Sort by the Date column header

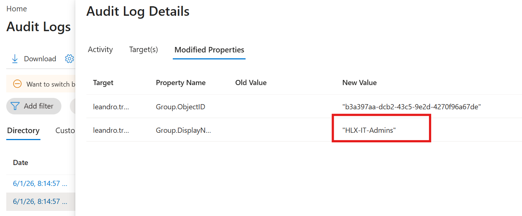(x=21, y=162)
